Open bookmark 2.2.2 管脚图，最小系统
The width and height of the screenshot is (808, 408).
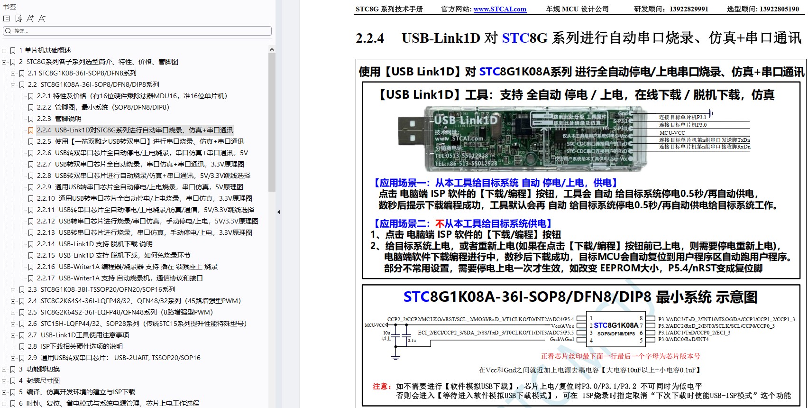pyautogui.click(x=103, y=107)
